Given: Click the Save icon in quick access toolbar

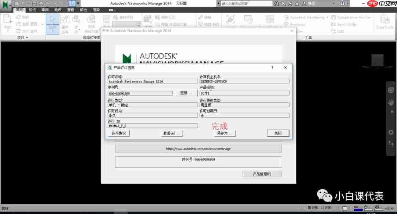Looking at the screenshot, I should (34, 4).
